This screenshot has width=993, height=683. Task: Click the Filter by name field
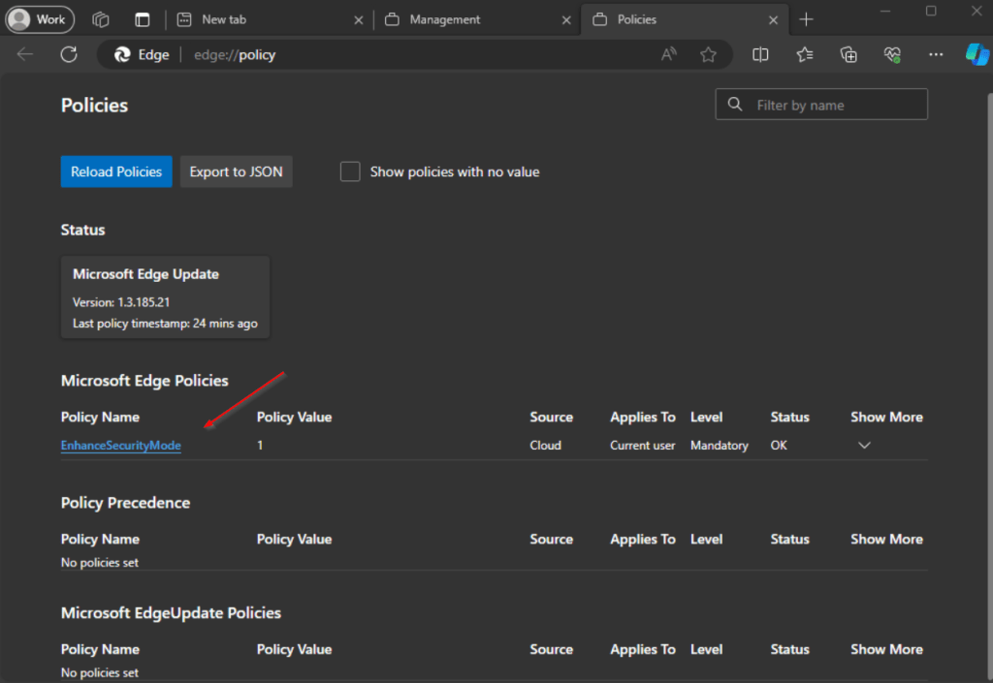coord(820,104)
